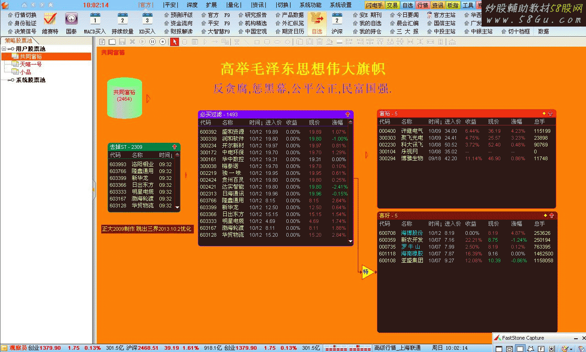Click the 板指 button
This screenshot has width=586, height=352.
453,5
